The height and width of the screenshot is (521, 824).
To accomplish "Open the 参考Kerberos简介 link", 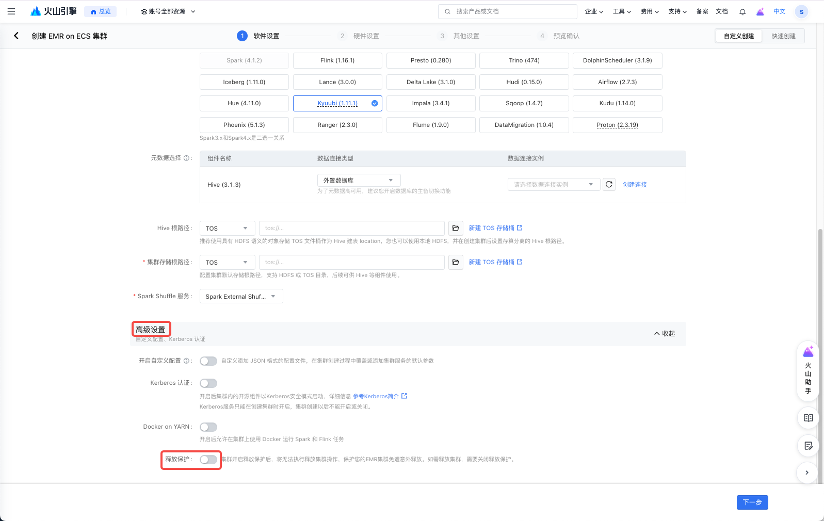I will [x=380, y=396].
